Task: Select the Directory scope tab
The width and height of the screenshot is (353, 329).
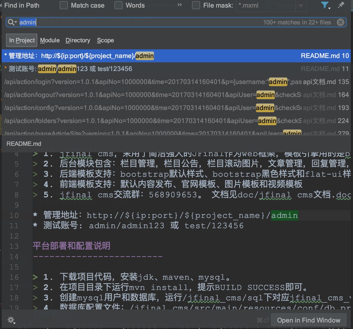Action: pyautogui.click(x=78, y=40)
